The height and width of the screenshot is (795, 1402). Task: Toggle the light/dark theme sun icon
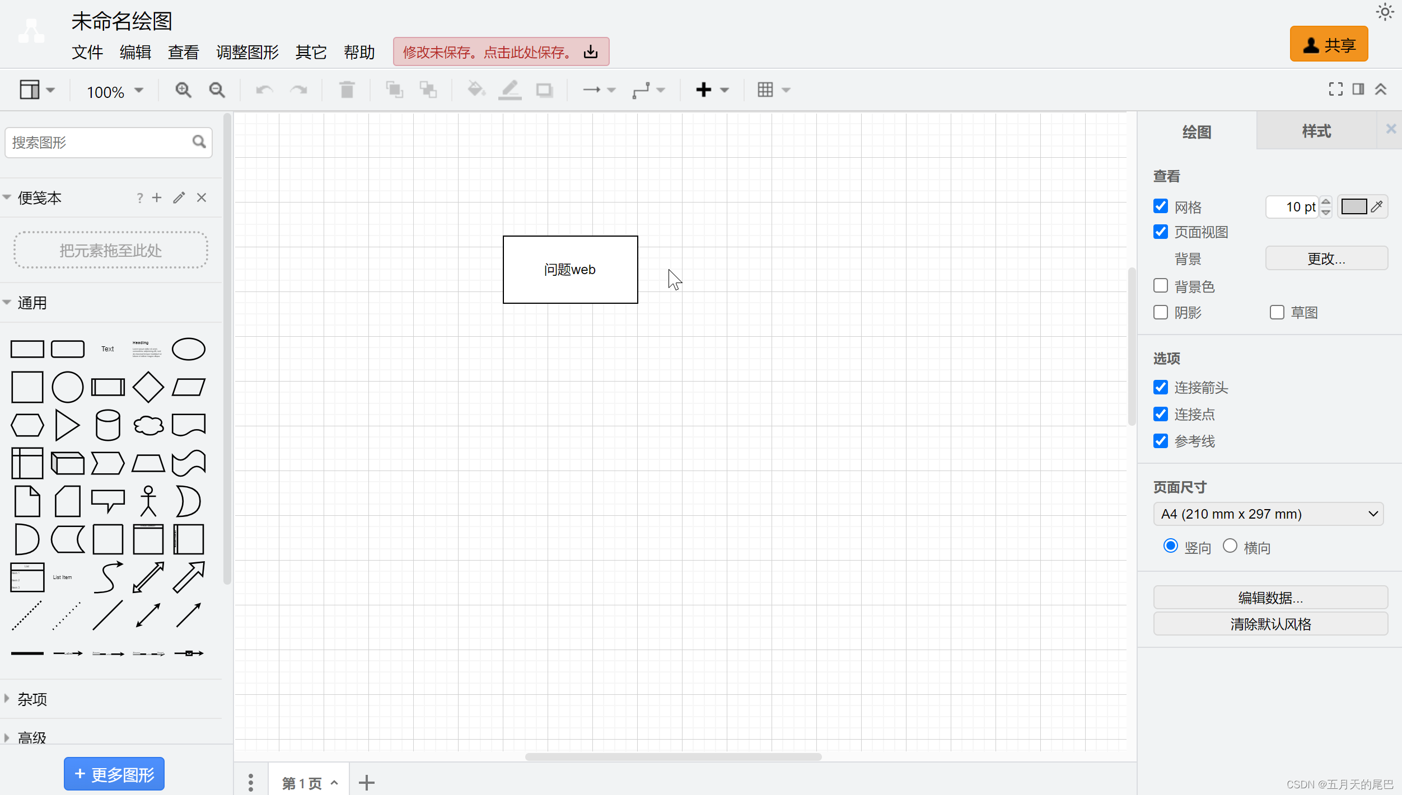[1385, 12]
